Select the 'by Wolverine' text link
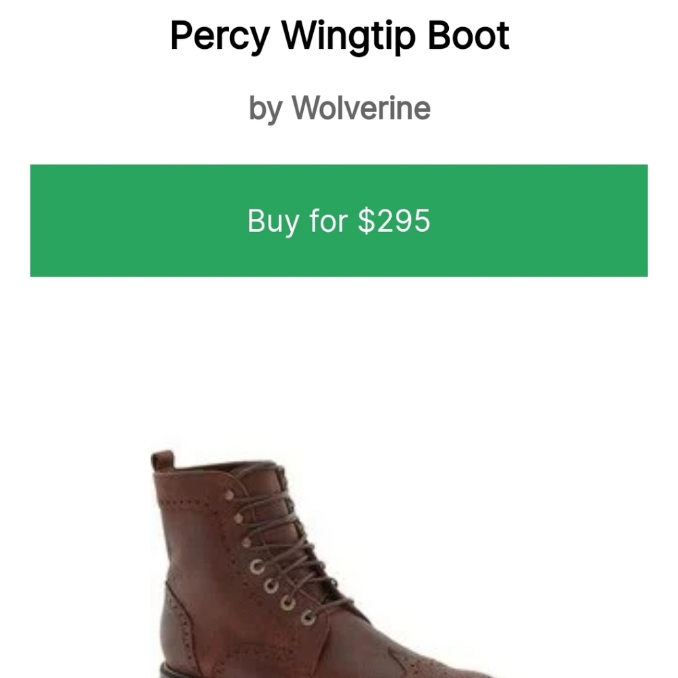 [x=339, y=106]
